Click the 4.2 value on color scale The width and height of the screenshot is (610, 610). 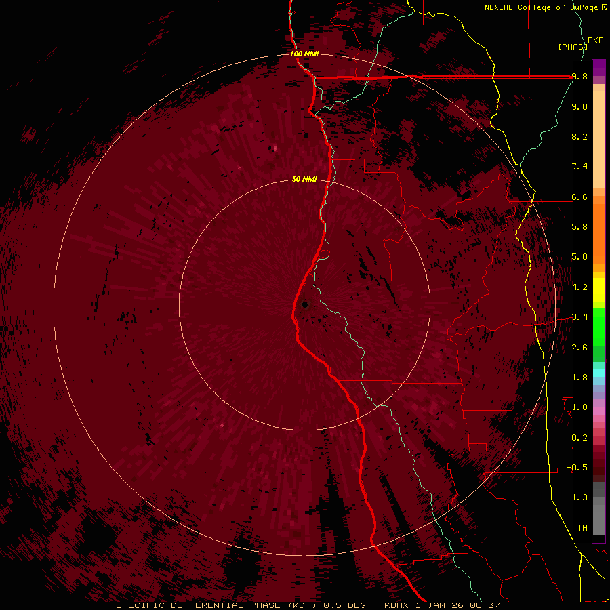579,287
